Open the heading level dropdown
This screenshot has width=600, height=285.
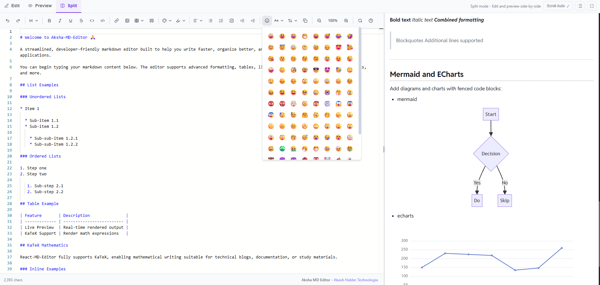(x=33, y=21)
